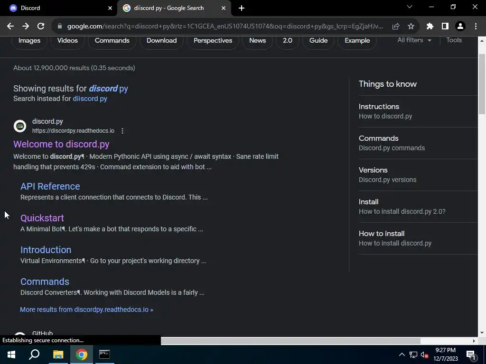Open File Explorer from taskbar
The image size is (486, 364).
[58, 355]
